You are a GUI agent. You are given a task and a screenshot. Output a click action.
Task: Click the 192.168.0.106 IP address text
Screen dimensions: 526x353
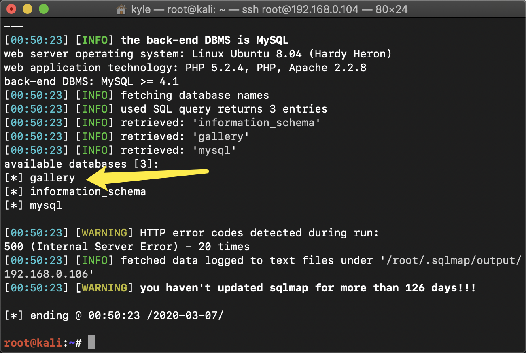pyautogui.click(x=46, y=274)
